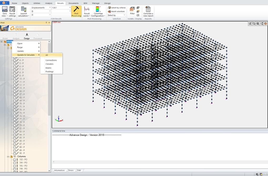Screen dimensions: 268x176
Task: Open the application menu button
Action: pos(5,3)
